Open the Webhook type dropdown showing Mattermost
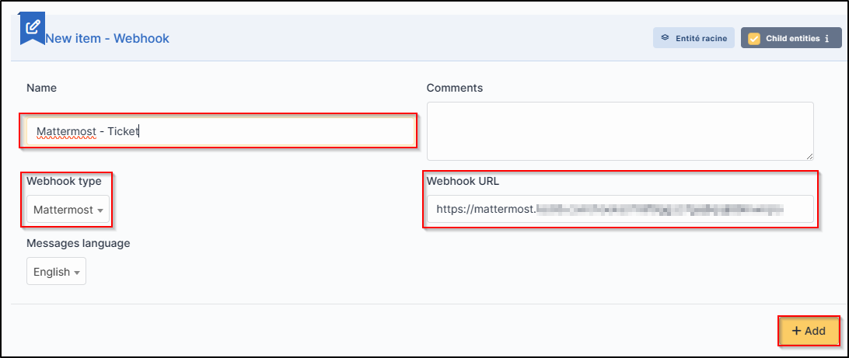The height and width of the screenshot is (358, 849). (x=67, y=210)
